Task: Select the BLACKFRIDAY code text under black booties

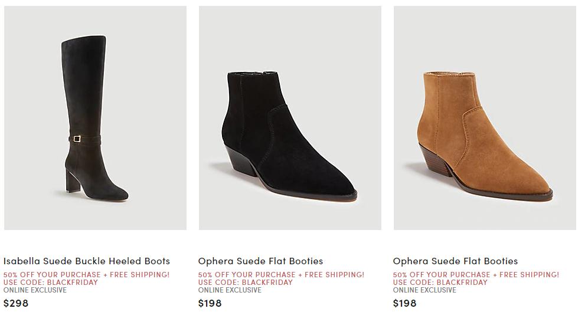Action: tap(267, 282)
